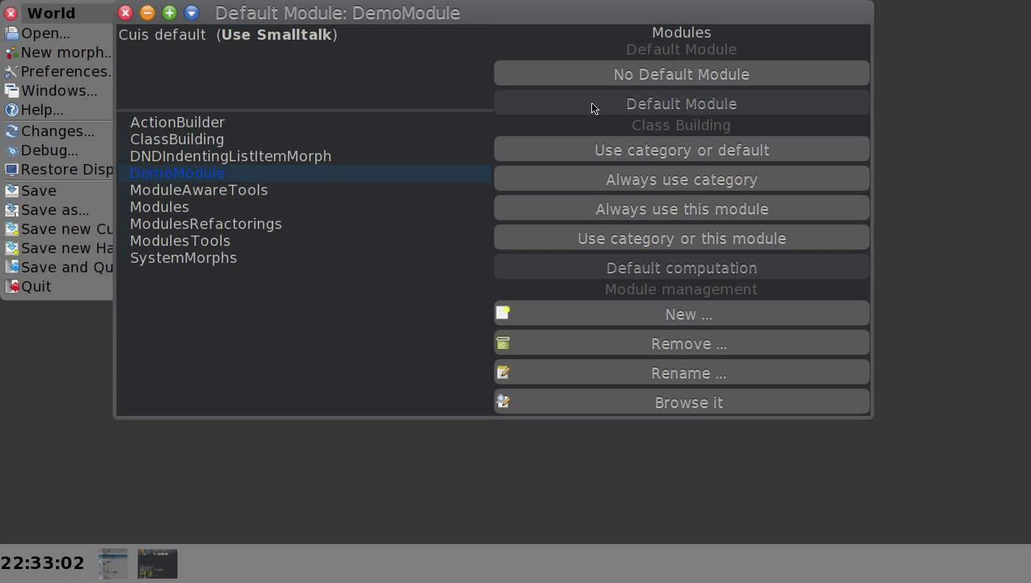Image resolution: width=1031 pixels, height=583 pixels.
Task: Click the No Default Module button
Action: (x=681, y=74)
